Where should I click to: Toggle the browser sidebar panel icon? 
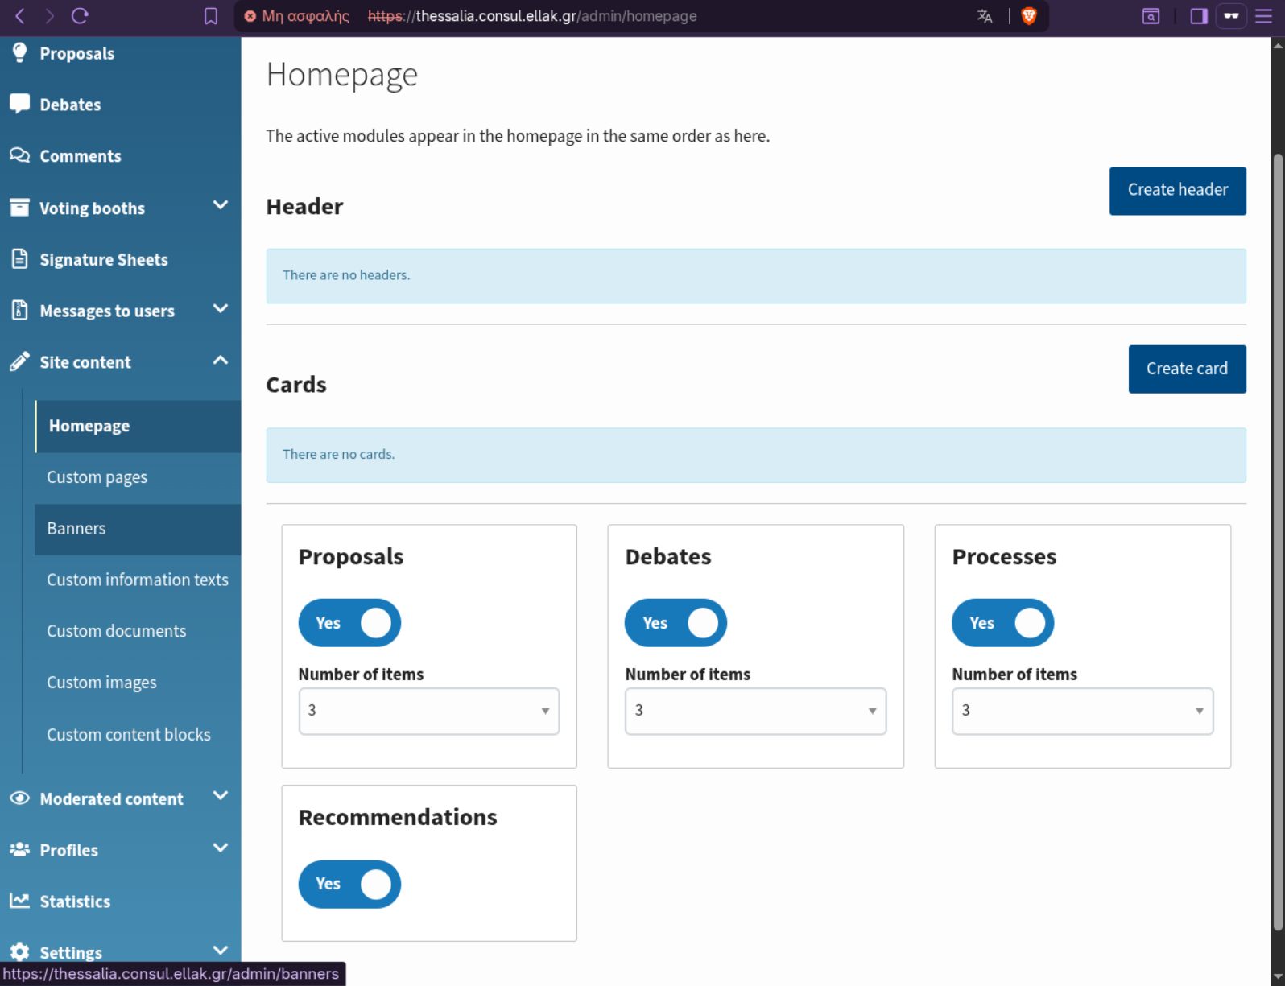point(1199,16)
